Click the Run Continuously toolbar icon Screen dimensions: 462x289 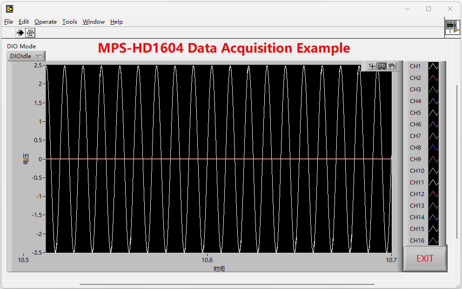(30, 33)
